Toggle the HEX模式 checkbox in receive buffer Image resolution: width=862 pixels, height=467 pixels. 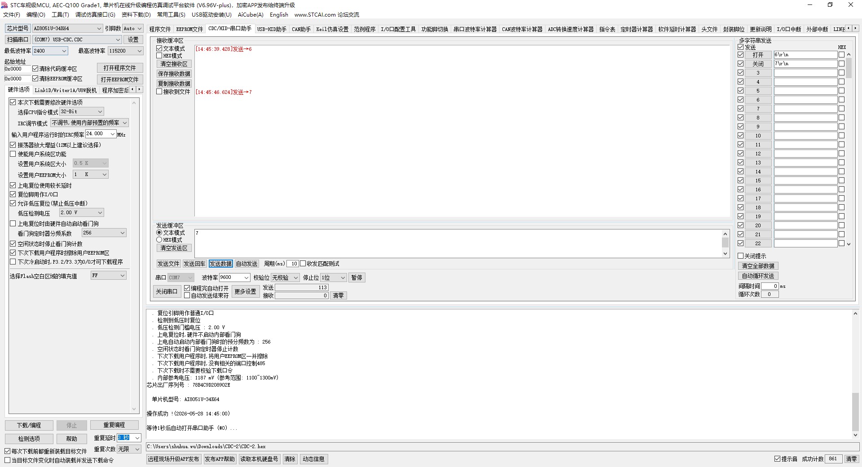pyautogui.click(x=159, y=56)
